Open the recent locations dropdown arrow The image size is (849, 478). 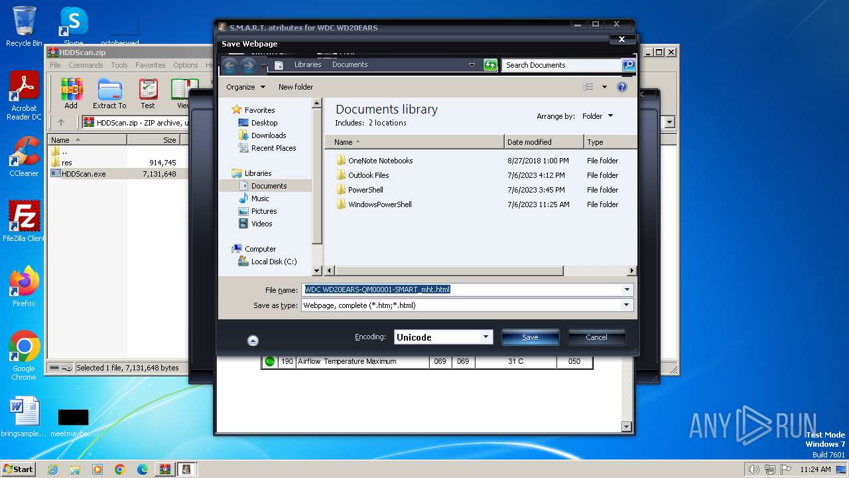[263, 65]
